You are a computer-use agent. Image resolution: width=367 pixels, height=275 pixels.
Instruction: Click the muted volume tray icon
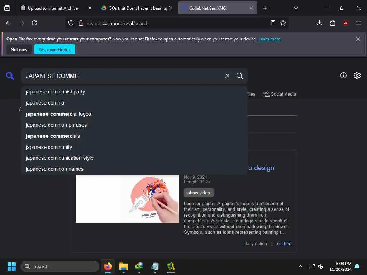coord(321,266)
